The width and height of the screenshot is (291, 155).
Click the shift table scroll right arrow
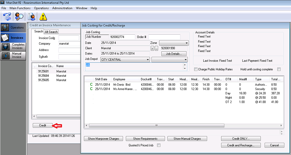pyautogui.click(x=281, y=126)
